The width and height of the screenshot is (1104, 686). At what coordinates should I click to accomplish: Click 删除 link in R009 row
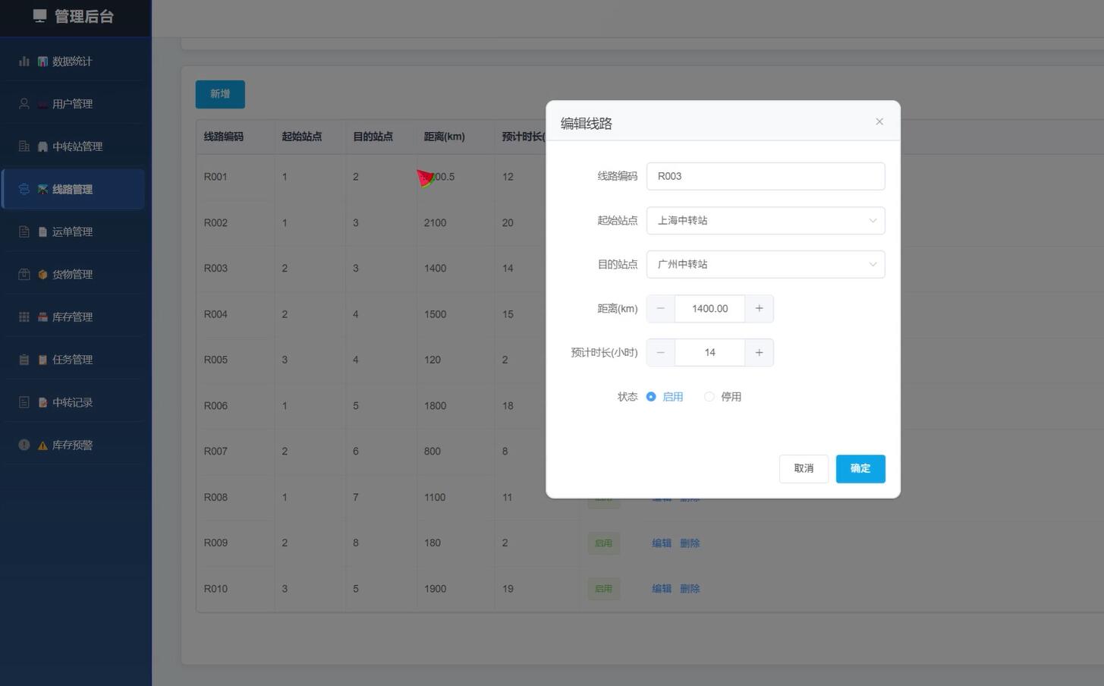point(690,543)
